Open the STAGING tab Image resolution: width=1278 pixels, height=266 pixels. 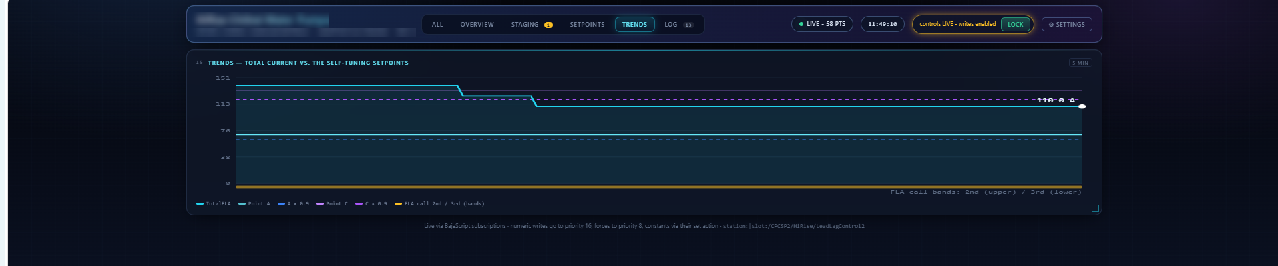point(531,25)
